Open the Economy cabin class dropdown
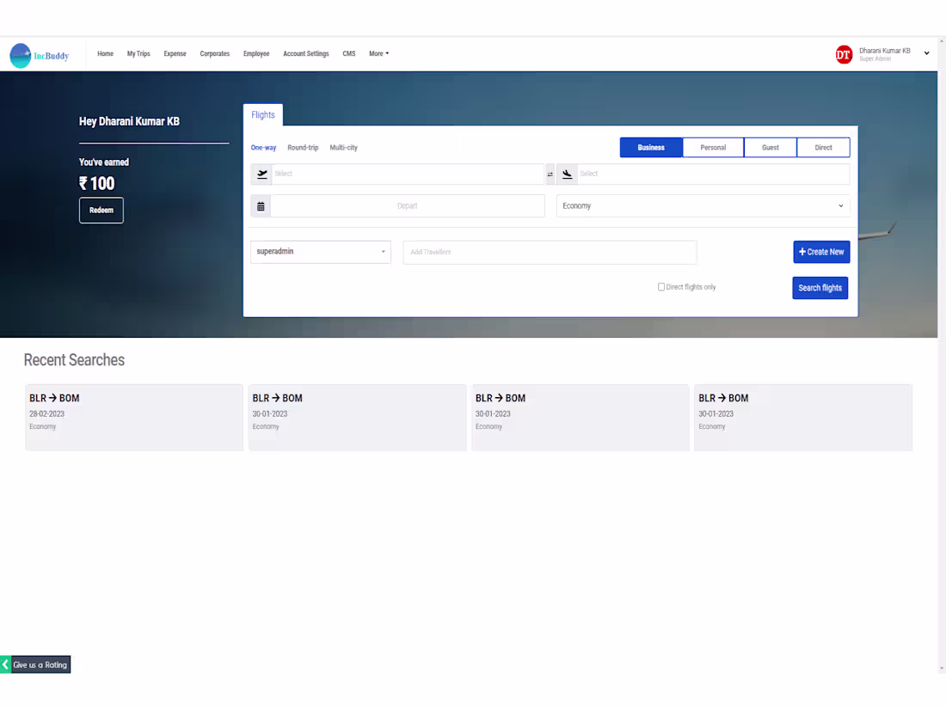This screenshot has height=709, width=946. coord(703,205)
